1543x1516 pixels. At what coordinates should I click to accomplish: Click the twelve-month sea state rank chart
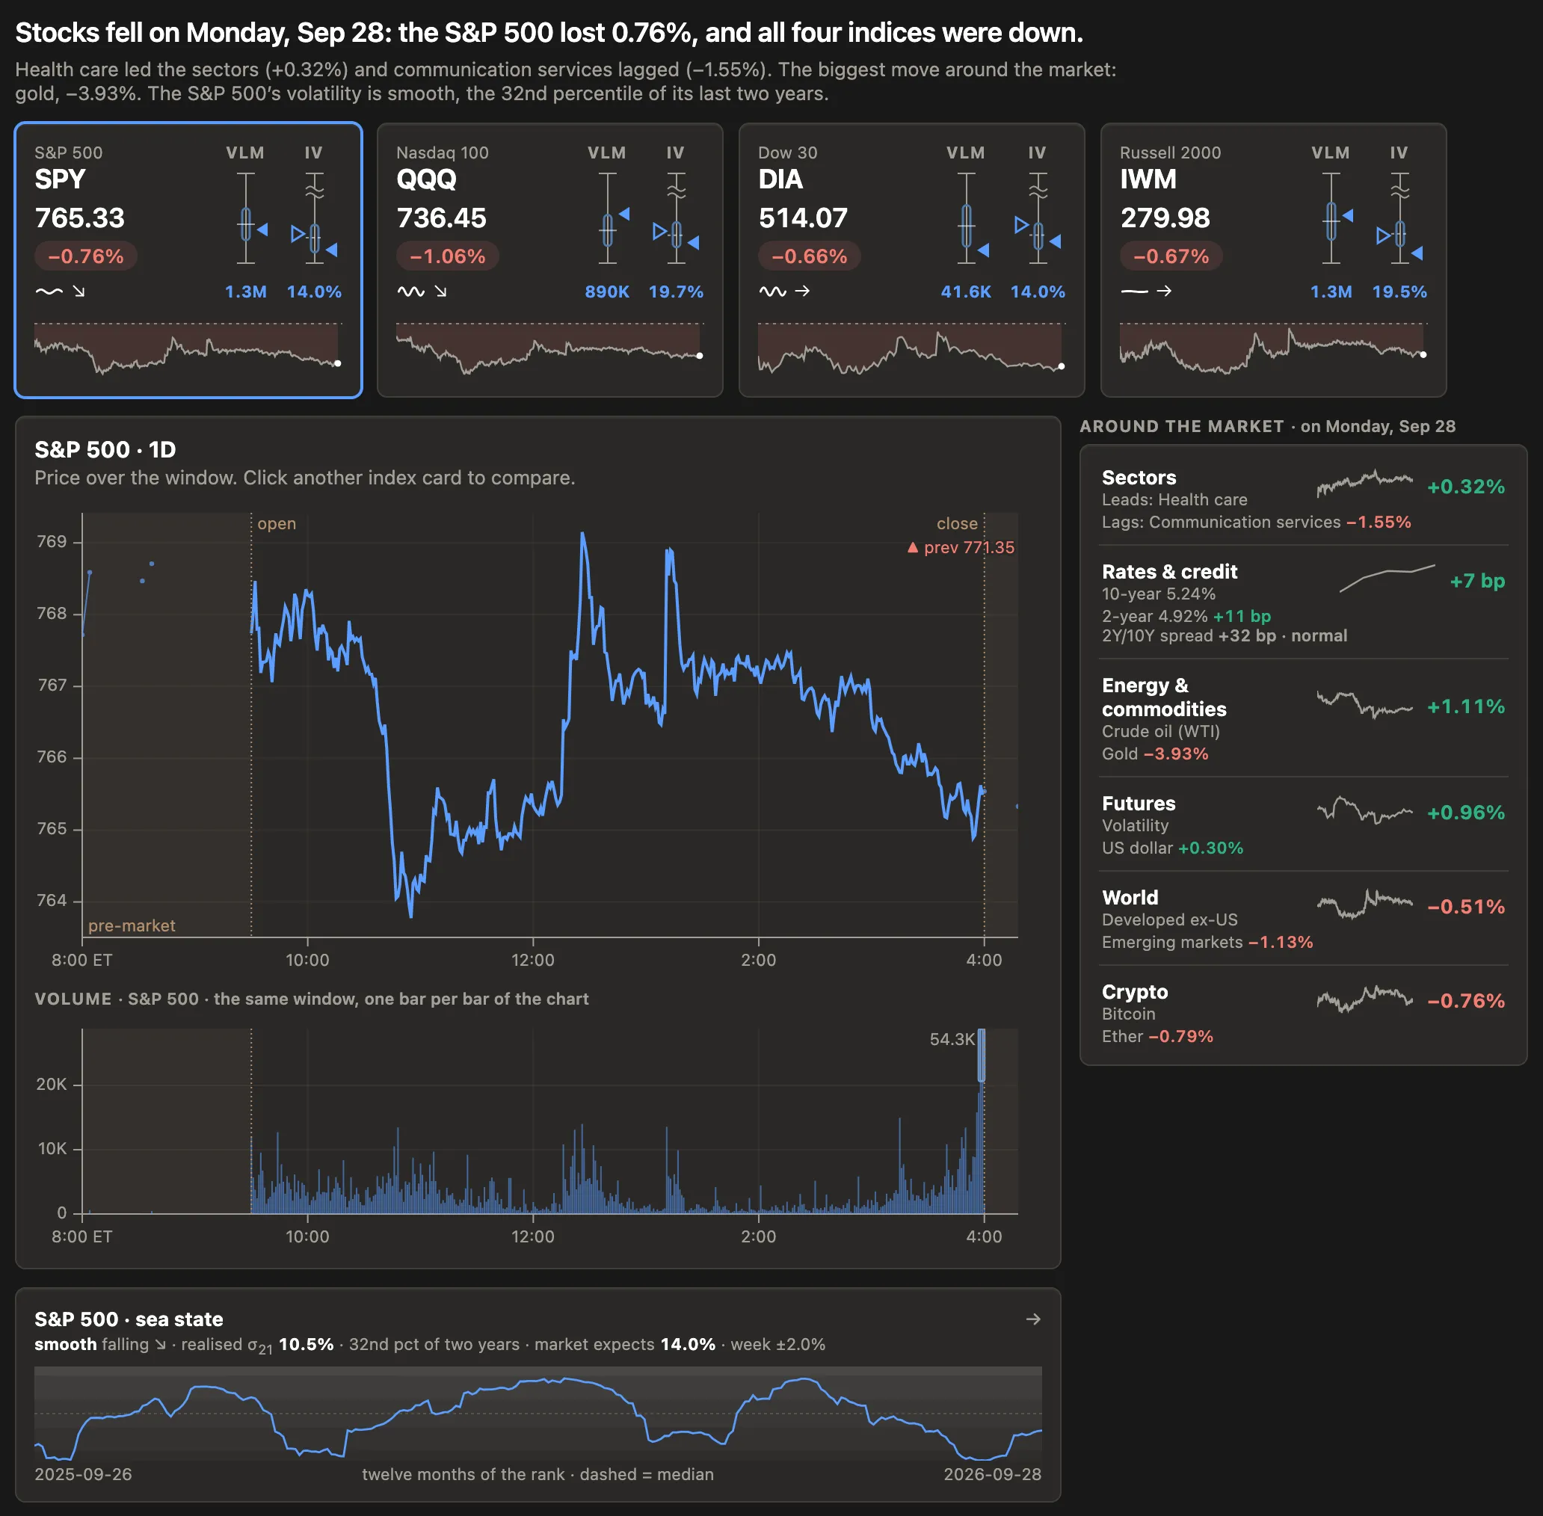tap(538, 1414)
